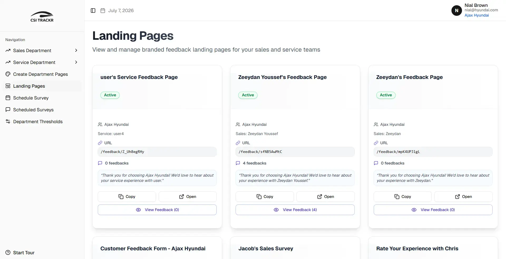Click the comment icon beside 4 feedbacks
Image resolution: width=506 pixels, height=259 pixels.
click(238, 163)
